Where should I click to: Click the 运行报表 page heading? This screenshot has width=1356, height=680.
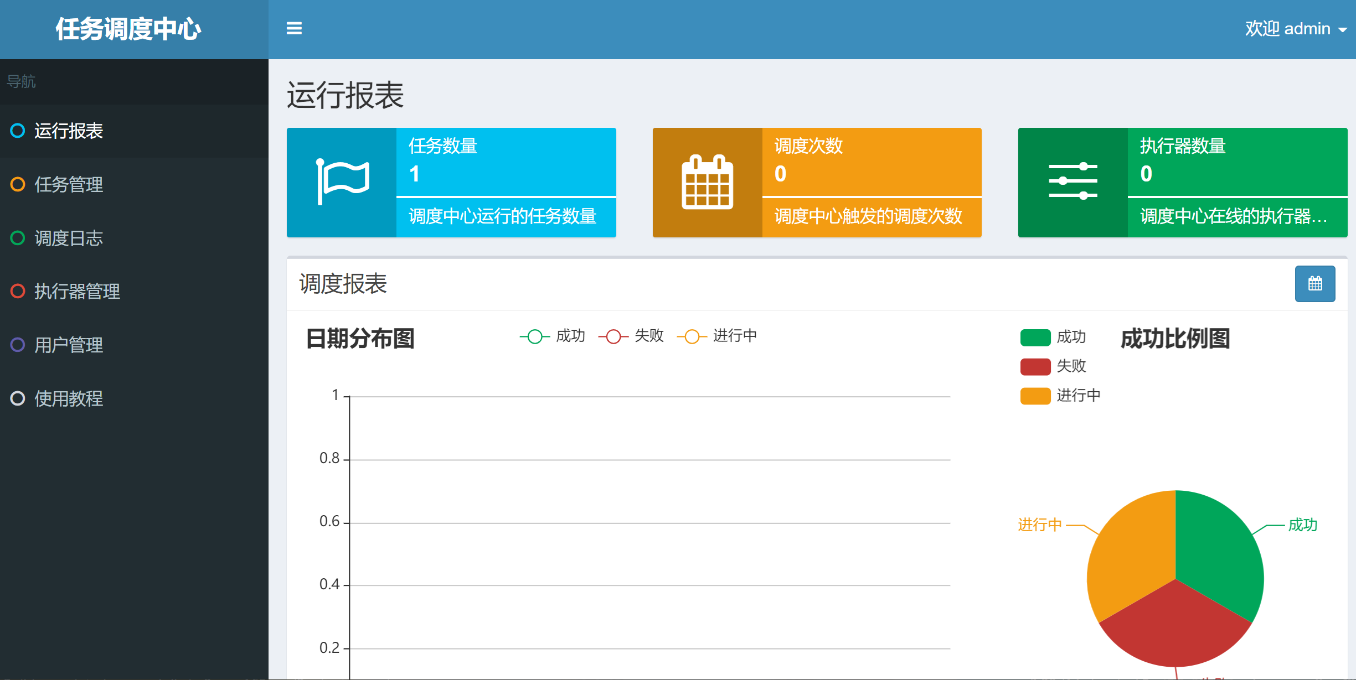coord(345,95)
